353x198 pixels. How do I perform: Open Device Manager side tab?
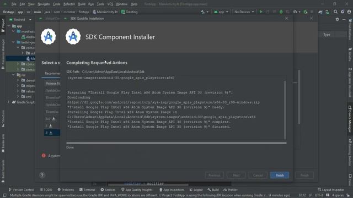click(x=350, y=119)
